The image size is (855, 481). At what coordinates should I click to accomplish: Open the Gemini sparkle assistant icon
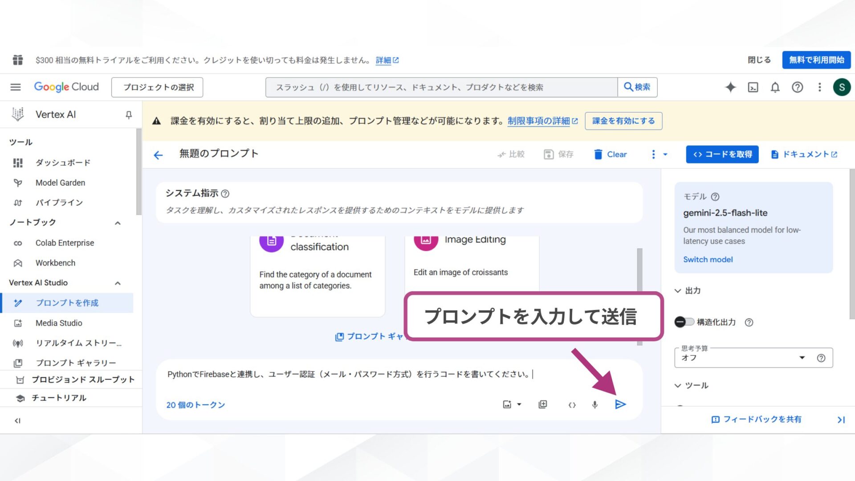tap(730, 87)
